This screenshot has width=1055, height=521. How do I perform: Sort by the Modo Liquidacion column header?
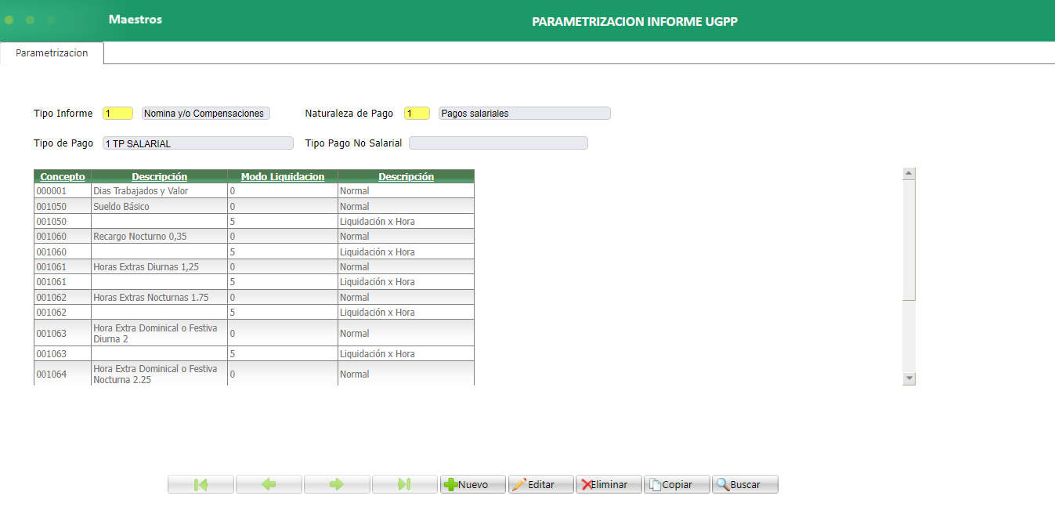(x=283, y=176)
